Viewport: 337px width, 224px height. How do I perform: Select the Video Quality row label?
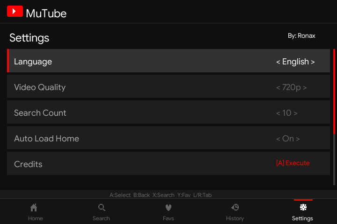pos(40,87)
